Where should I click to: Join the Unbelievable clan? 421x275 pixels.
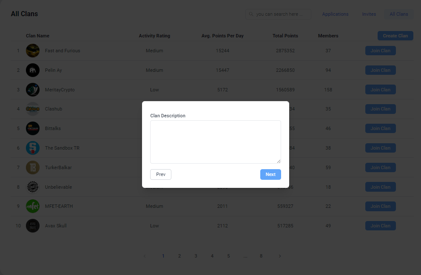pos(381,187)
